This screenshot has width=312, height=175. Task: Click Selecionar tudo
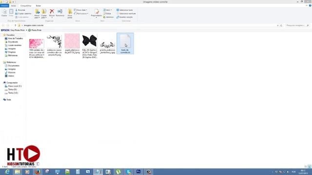tap(125, 10)
